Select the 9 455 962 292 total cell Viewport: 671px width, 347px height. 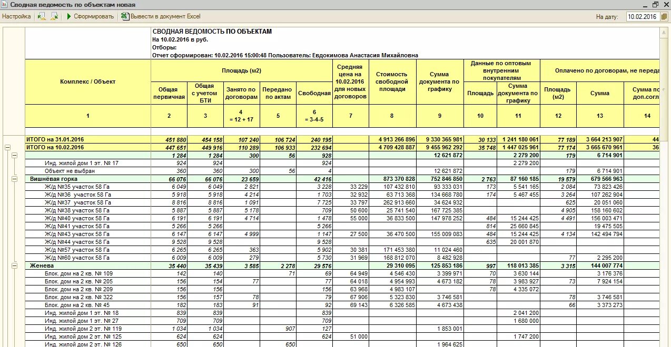[440, 148]
